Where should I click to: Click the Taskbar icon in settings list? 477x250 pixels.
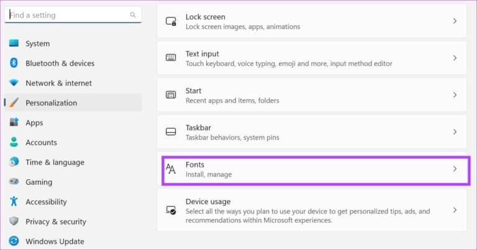(171, 132)
